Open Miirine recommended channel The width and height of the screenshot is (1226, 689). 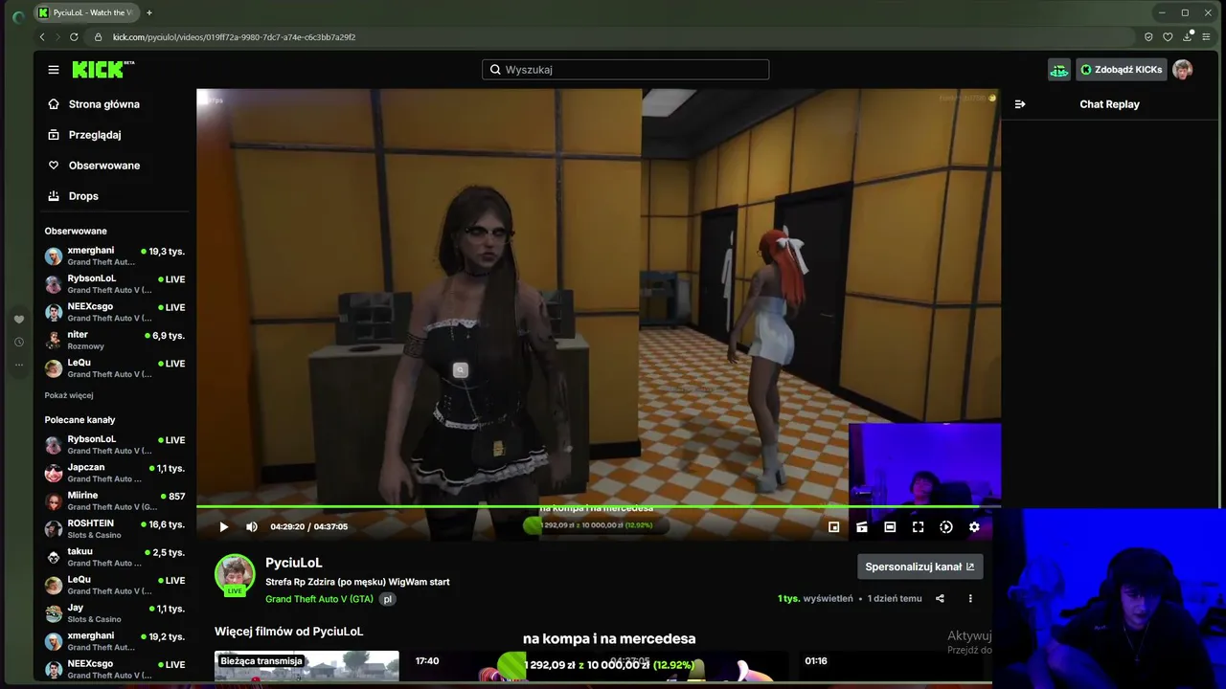click(115, 500)
